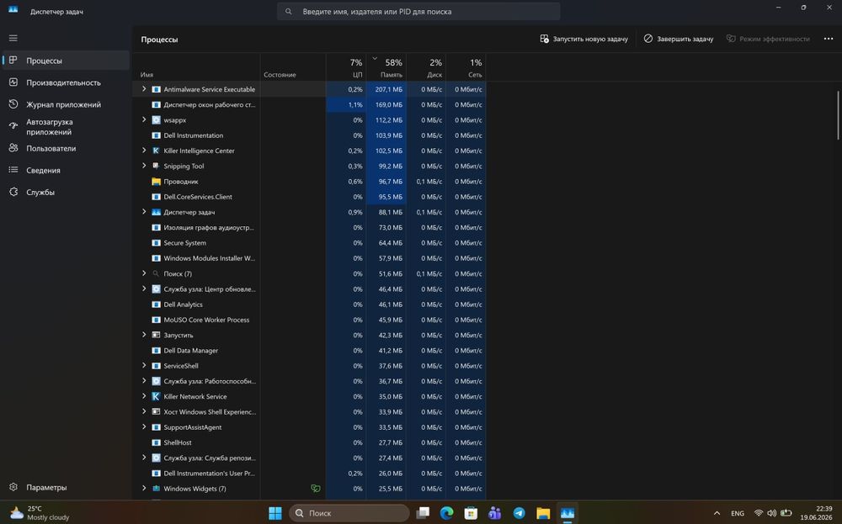
Task: Click Завершить задачу button
Action: 679,39
